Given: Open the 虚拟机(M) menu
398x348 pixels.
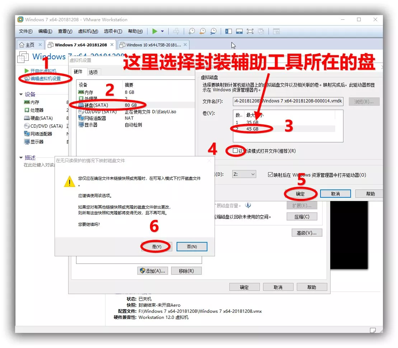Looking at the screenshot, I should pos(88,31).
